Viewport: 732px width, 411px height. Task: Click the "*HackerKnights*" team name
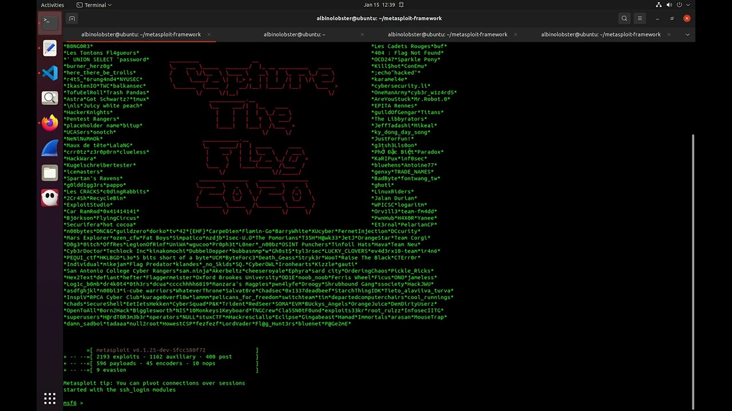pos(88,112)
